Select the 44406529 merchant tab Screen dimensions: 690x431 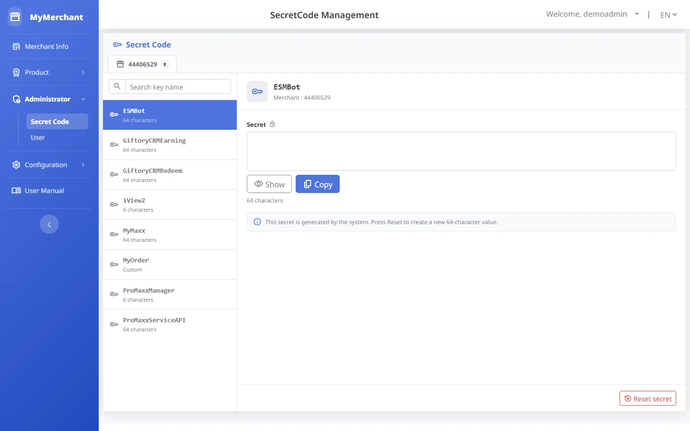pos(142,64)
